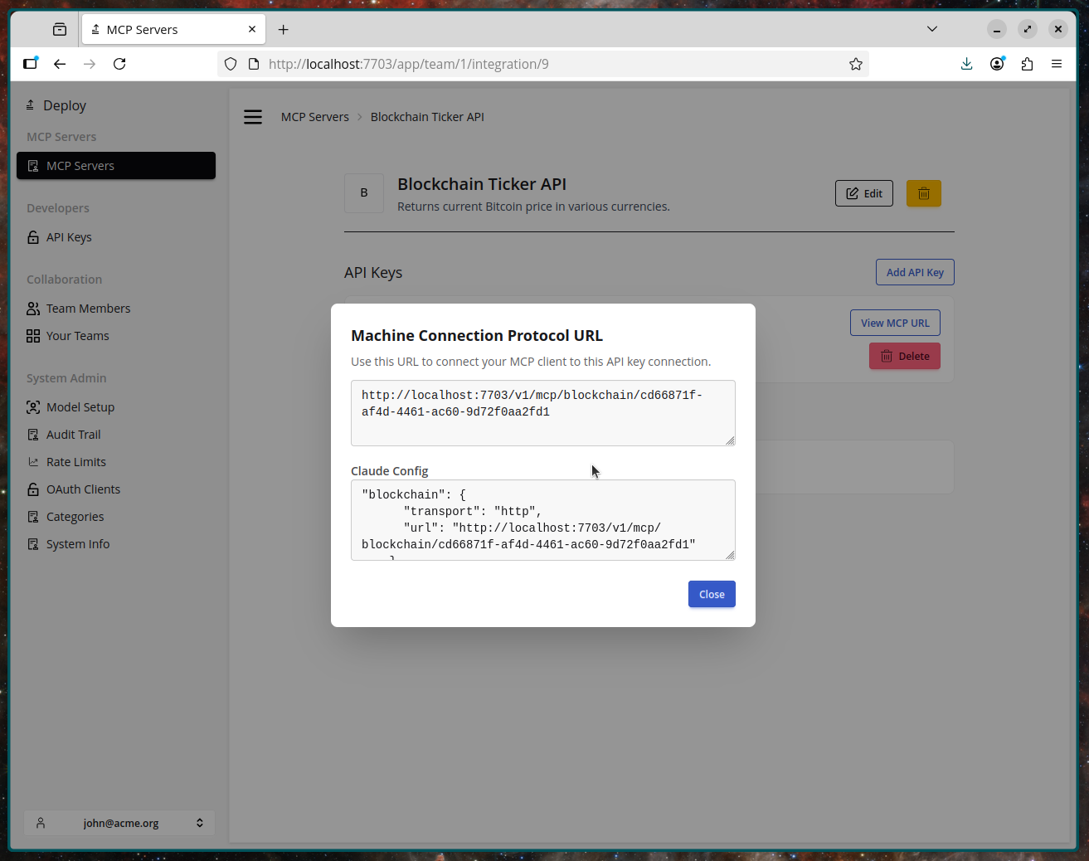Open the System Info page
1089x861 pixels.
click(x=78, y=543)
